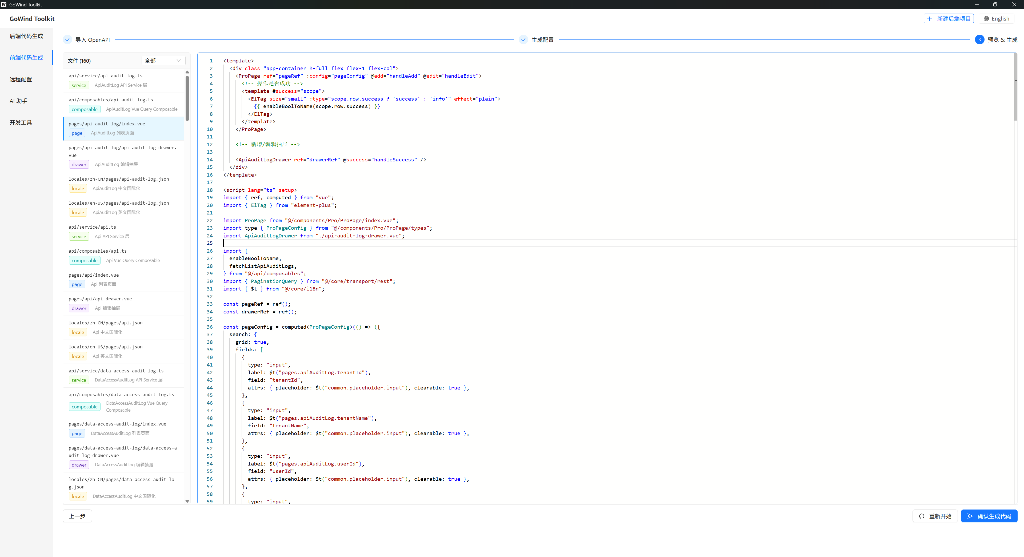Click line 1 <template> code line

(238, 61)
